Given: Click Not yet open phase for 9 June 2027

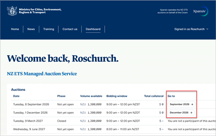Looking at the screenshot, I should (66, 129).
